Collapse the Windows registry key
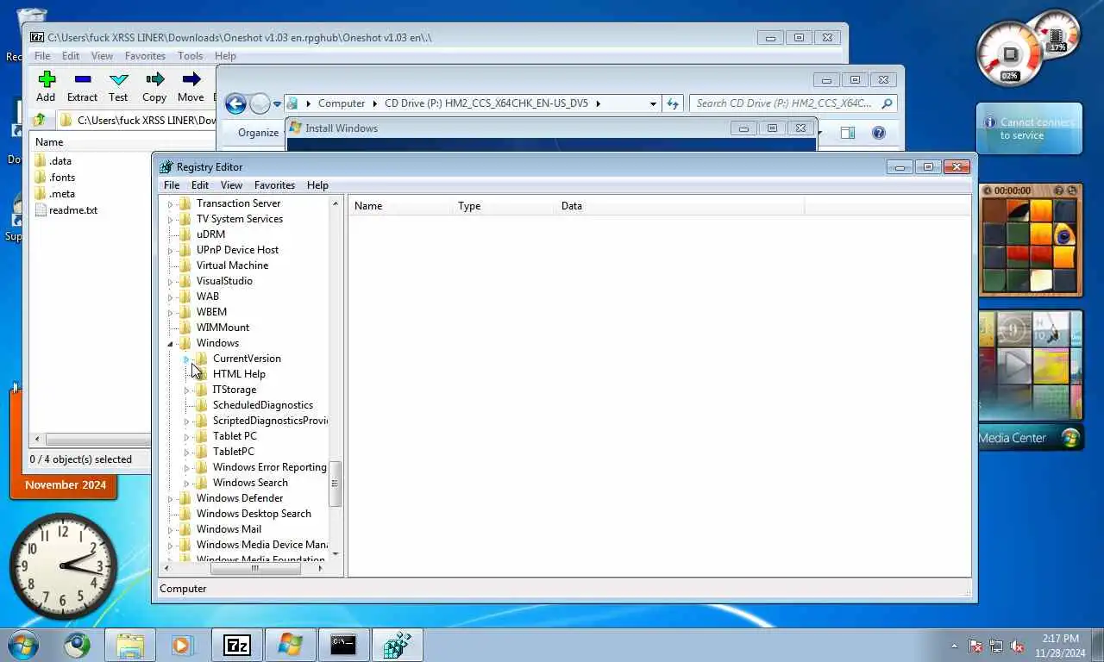The image size is (1104, 662). tap(170, 343)
